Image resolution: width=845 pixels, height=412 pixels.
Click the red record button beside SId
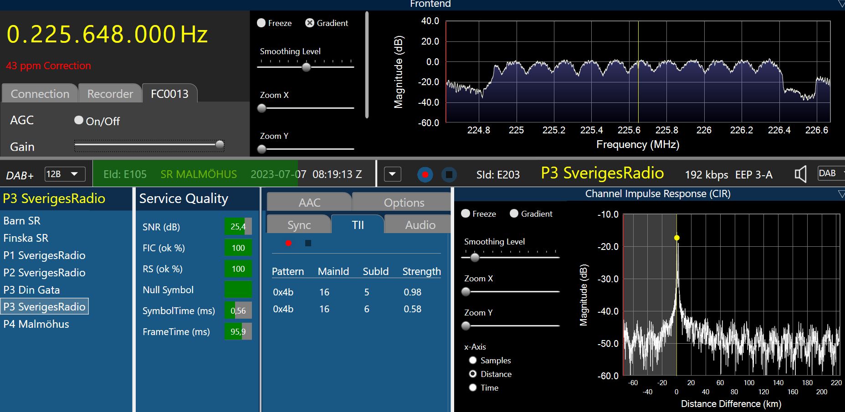(x=425, y=174)
